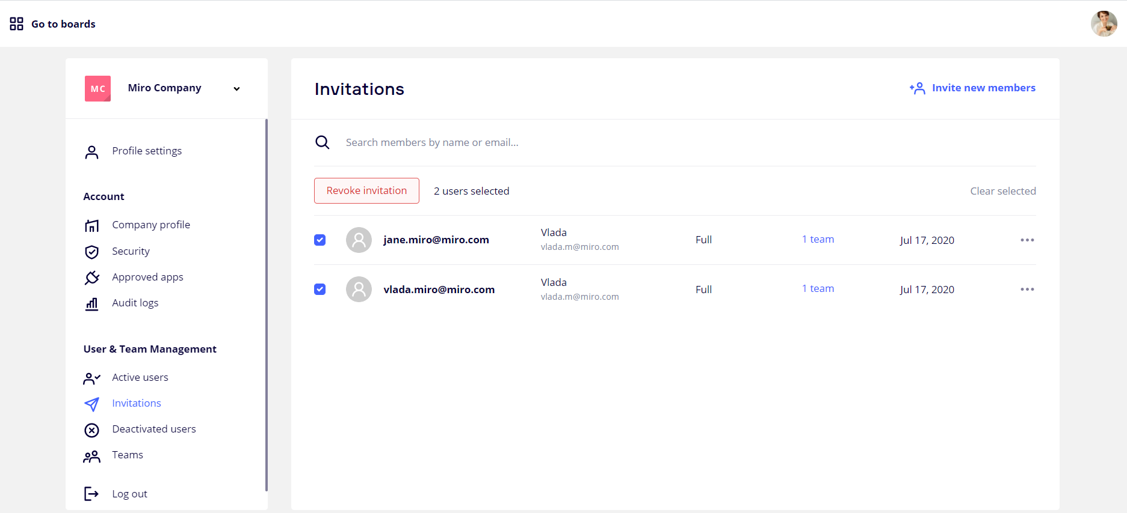Click the Security shield icon
This screenshot has width=1127, height=513.
click(91, 252)
